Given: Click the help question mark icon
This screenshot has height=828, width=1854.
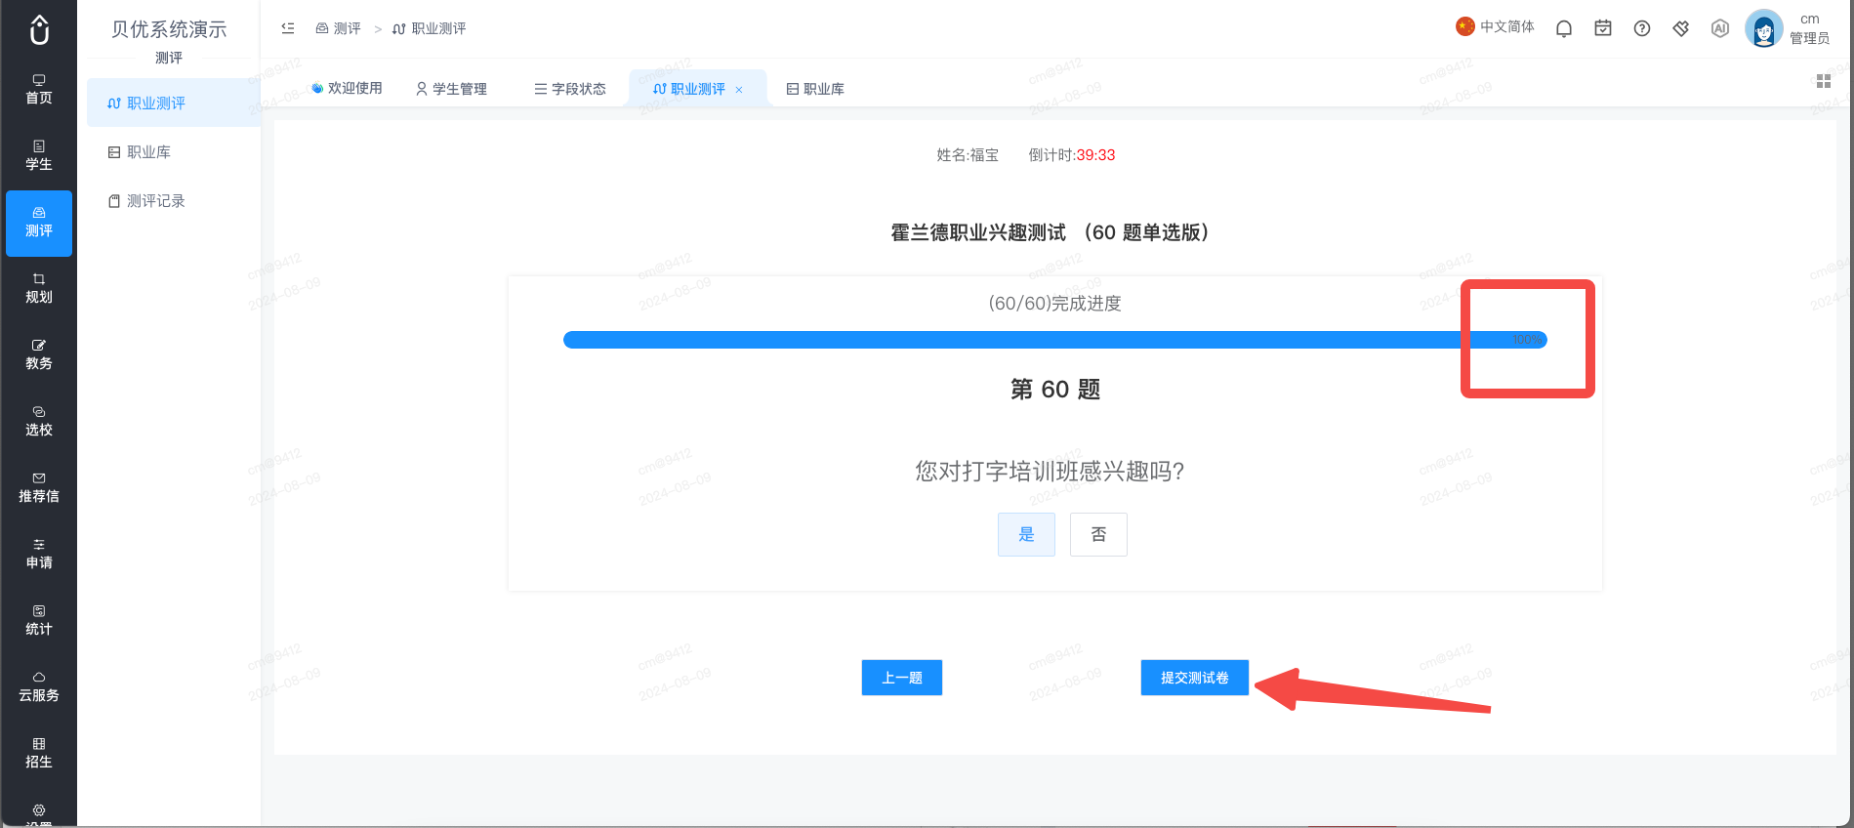Looking at the screenshot, I should pos(1642,28).
